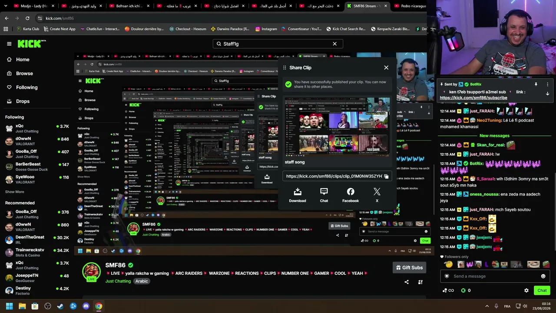556x313 pixels.
Task: Open chat settings gear
Action: coord(526,290)
